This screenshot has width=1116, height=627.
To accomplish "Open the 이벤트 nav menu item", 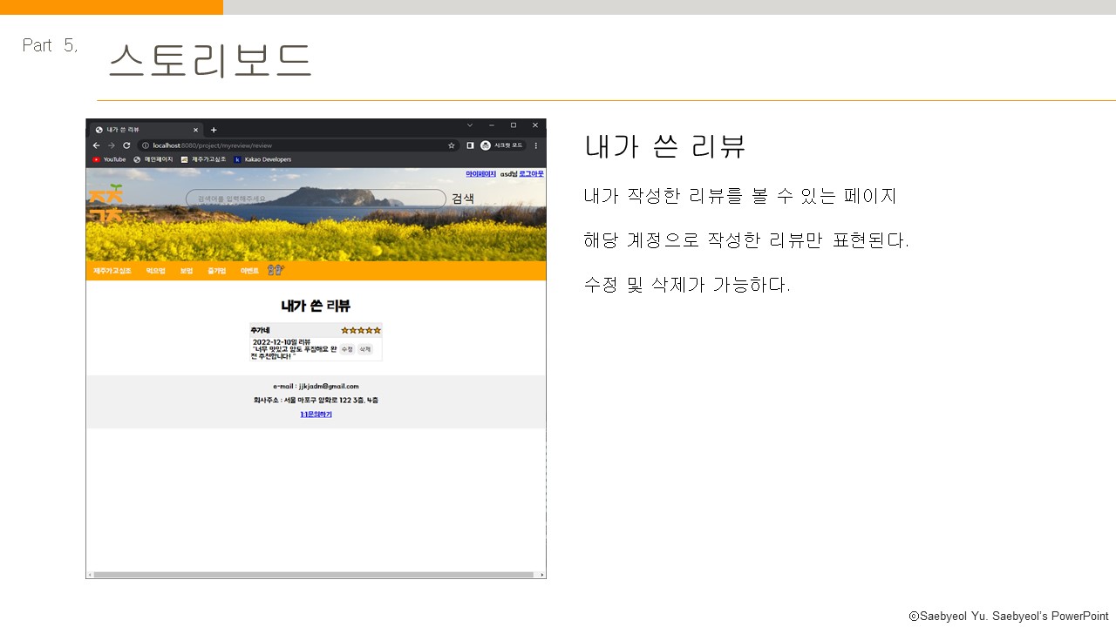I will [249, 271].
